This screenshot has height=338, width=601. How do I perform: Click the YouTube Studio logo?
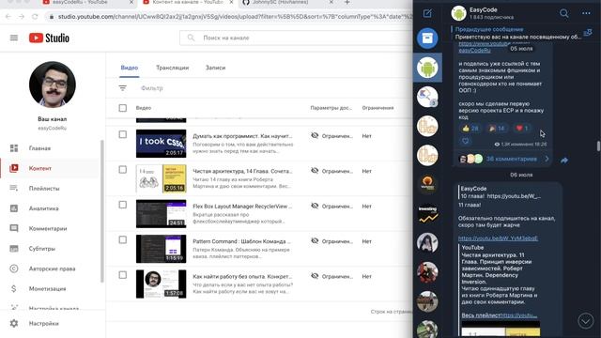49,38
